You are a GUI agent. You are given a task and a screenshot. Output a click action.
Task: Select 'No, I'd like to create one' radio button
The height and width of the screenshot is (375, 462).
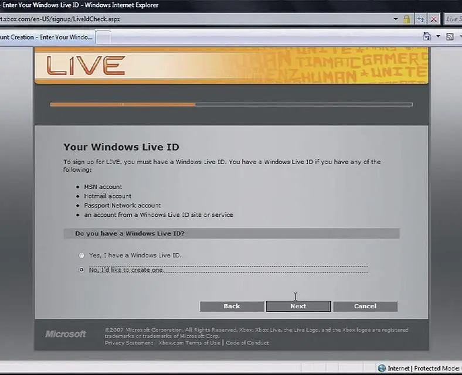[x=81, y=270]
